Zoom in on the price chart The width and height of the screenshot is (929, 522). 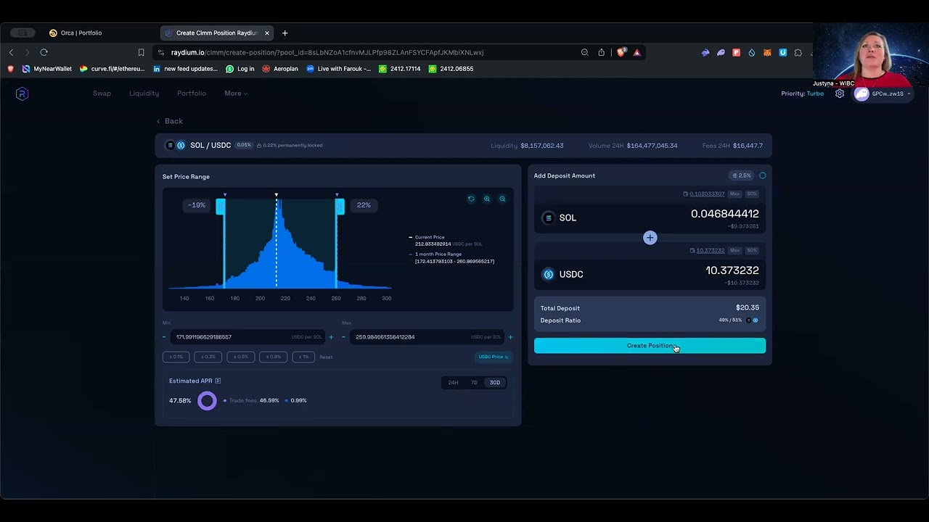pyautogui.click(x=487, y=199)
